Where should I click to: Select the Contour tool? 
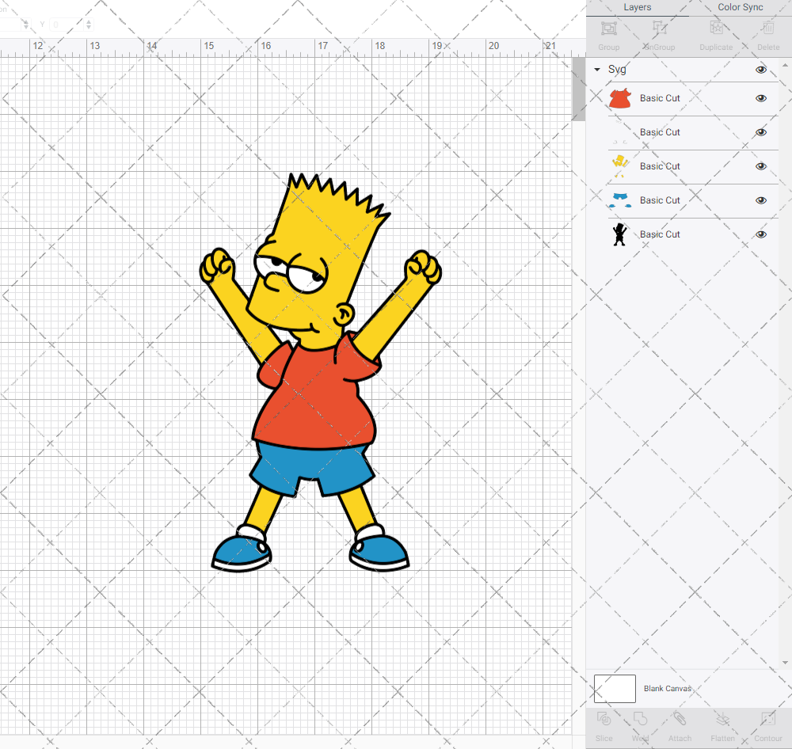(x=768, y=719)
